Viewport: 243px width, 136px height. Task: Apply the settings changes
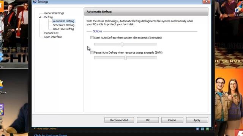[197, 120]
